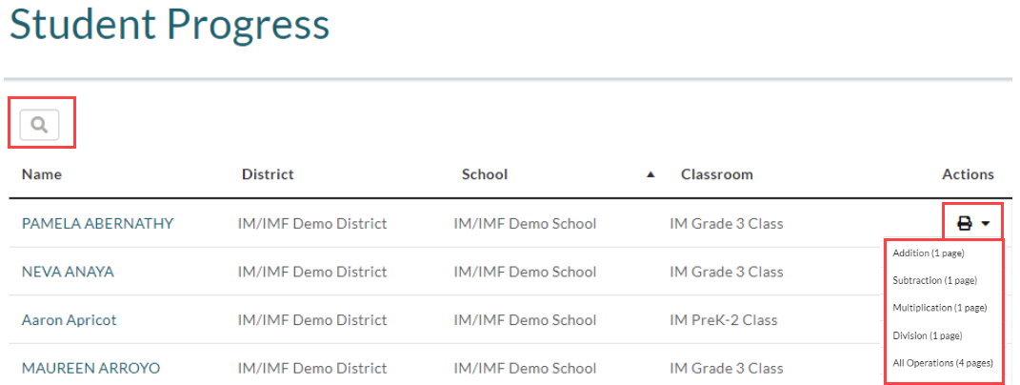Open Aaron Apricot student progress
1020x385 pixels.
point(69,320)
